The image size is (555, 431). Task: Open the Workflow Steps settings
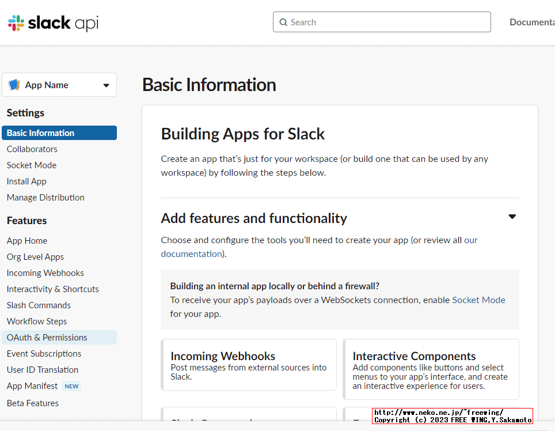tap(36, 321)
